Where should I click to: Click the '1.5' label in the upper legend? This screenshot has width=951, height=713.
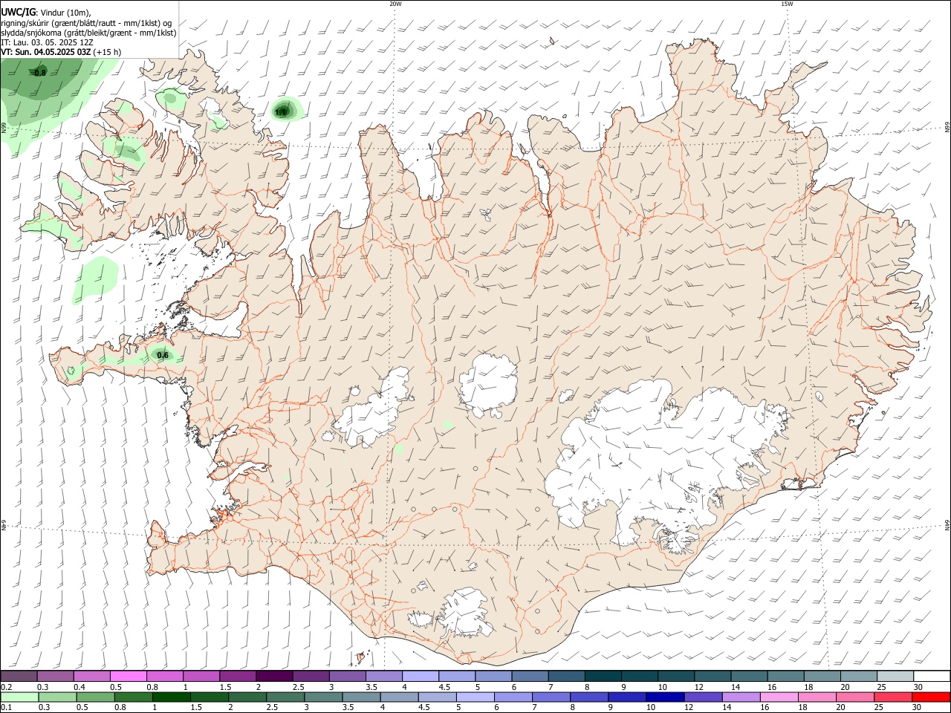click(225, 687)
